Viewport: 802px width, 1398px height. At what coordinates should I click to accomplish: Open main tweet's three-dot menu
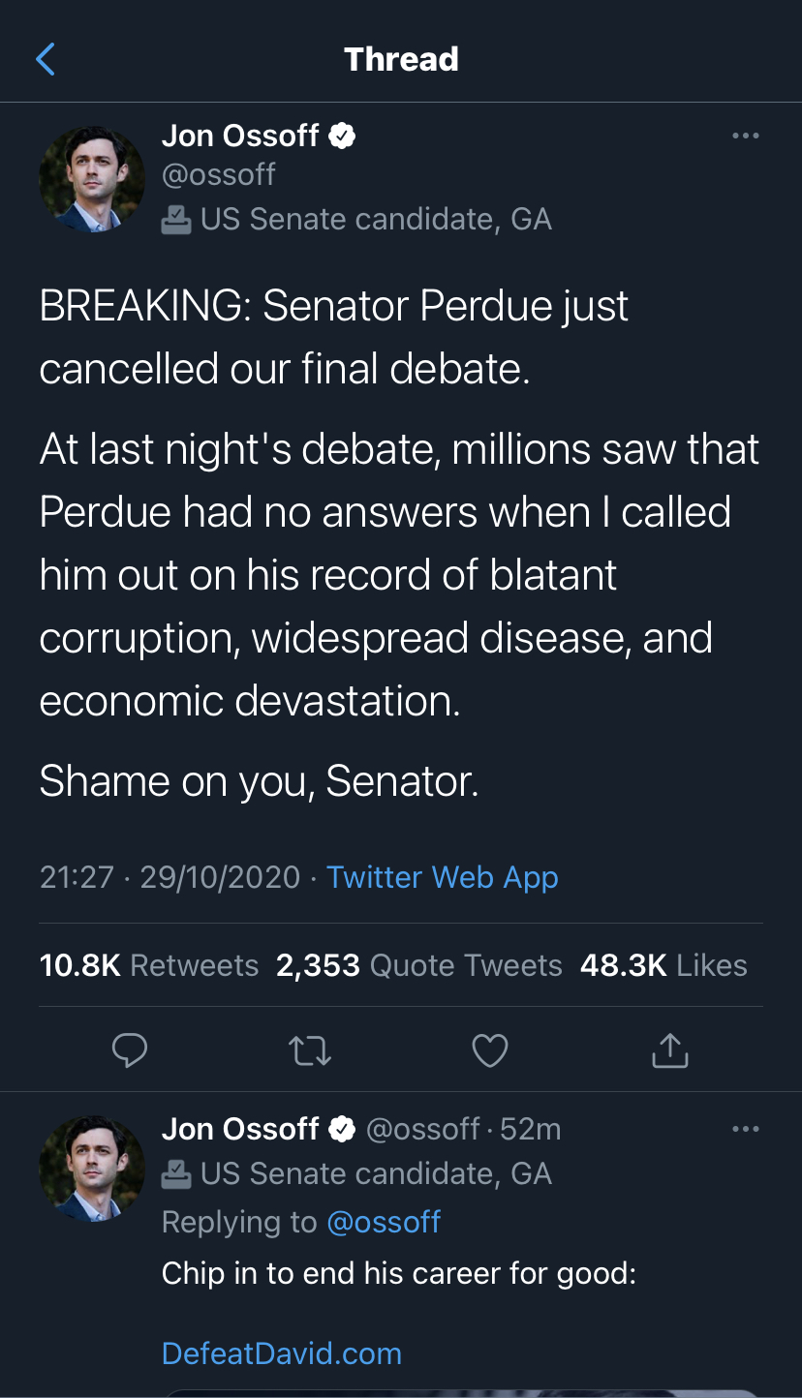tap(745, 137)
